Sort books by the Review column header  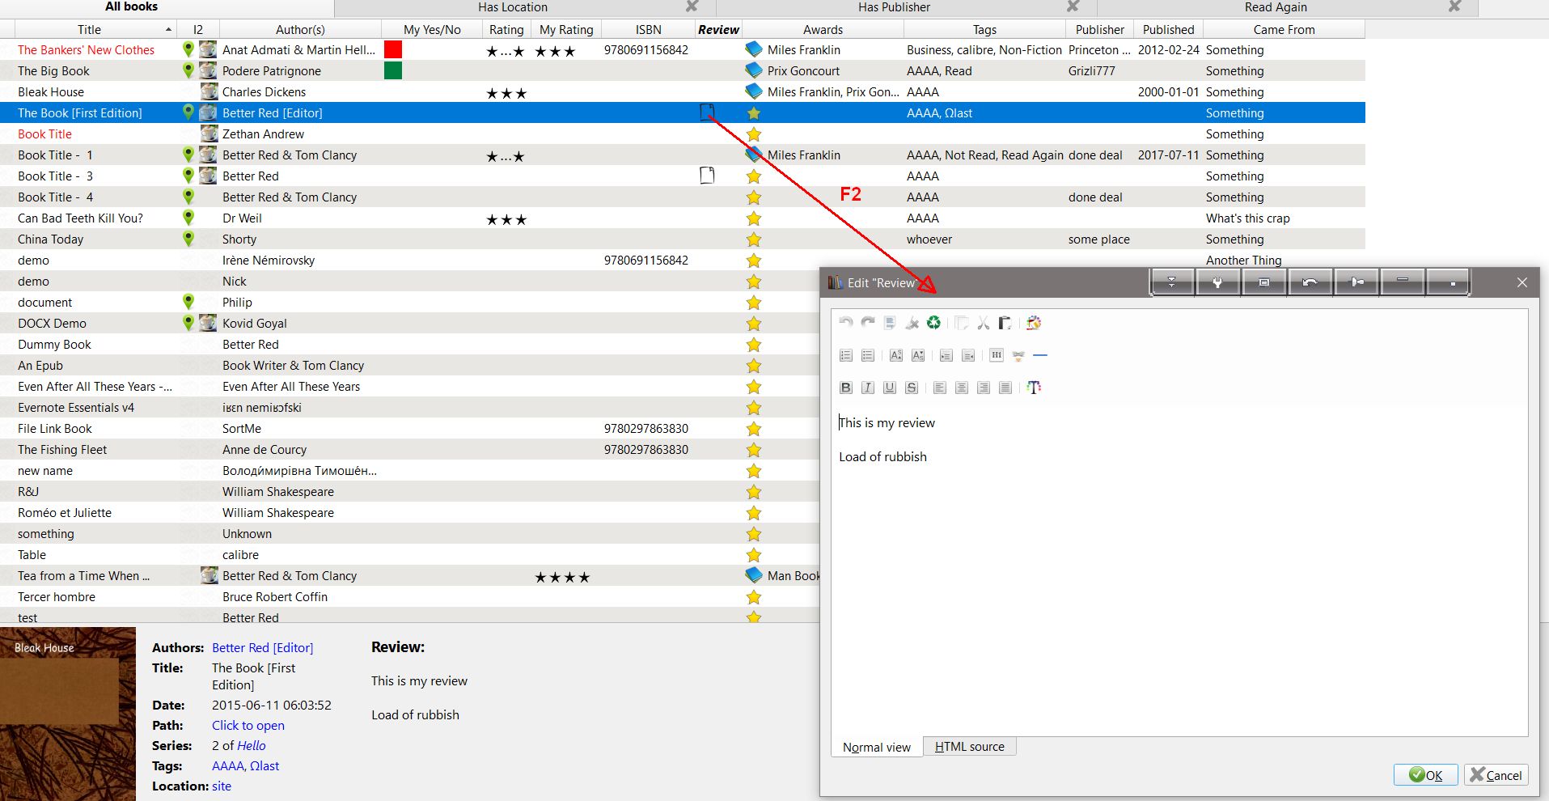pyautogui.click(x=718, y=29)
